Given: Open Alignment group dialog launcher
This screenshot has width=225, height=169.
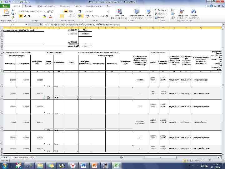Looking at the screenshot, I should point(83,21).
